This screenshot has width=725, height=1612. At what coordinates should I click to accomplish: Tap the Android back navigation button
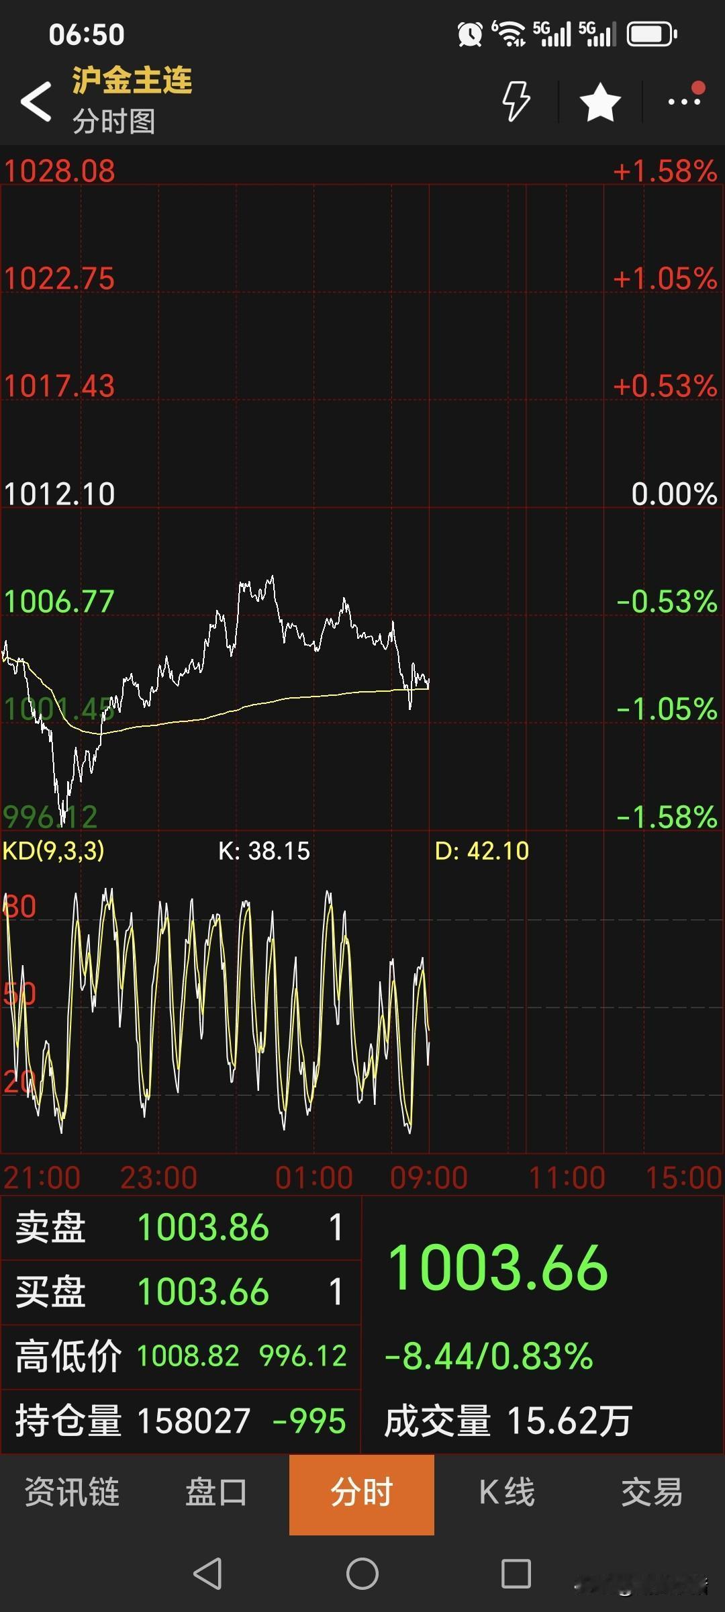pos(207,1574)
